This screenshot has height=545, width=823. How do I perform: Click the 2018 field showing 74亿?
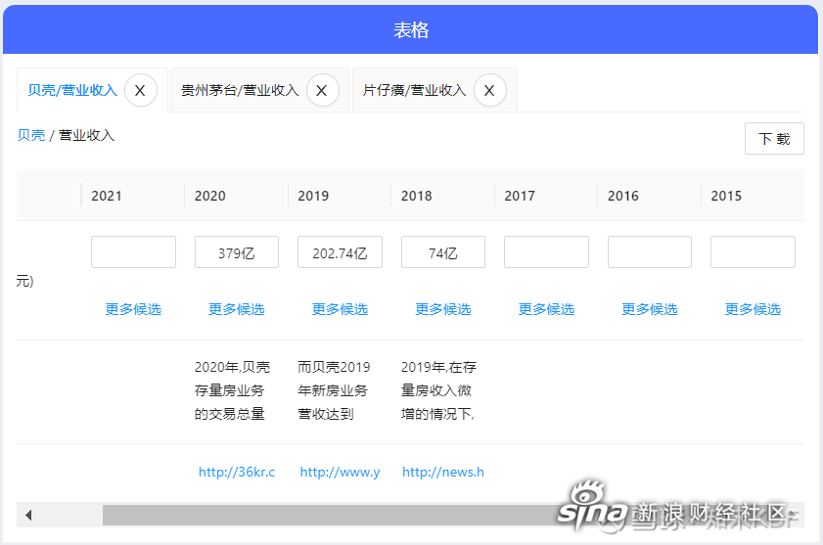click(x=443, y=252)
